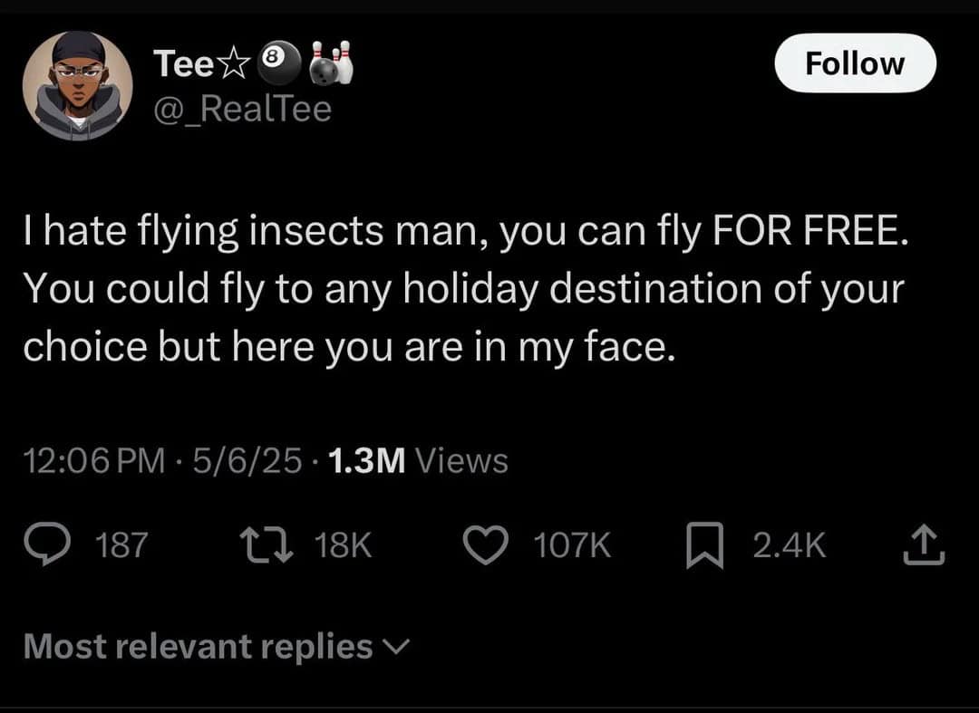Click the 107K likes count
This screenshot has height=713, width=979.
tap(572, 545)
